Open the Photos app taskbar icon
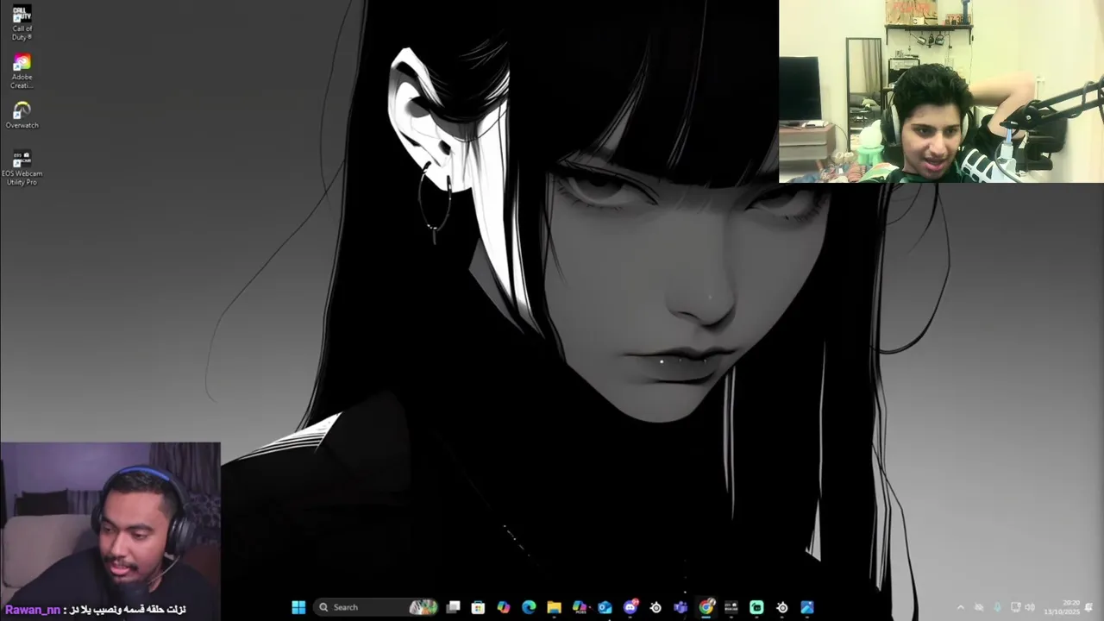Viewport: 1104px width, 621px height. click(x=807, y=607)
